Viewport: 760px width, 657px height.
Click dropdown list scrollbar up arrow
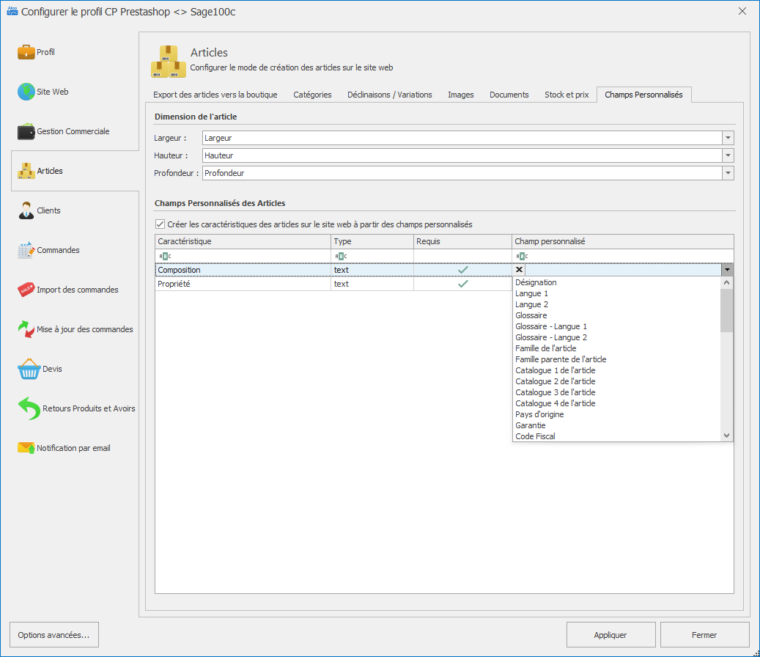coord(726,283)
